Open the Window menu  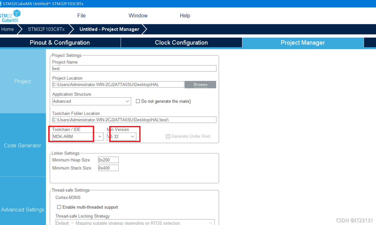click(138, 16)
